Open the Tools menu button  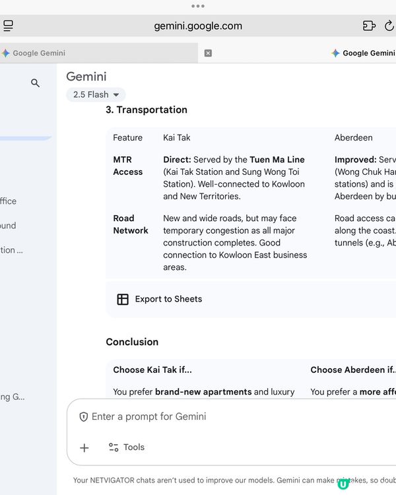(x=127, y=447)
